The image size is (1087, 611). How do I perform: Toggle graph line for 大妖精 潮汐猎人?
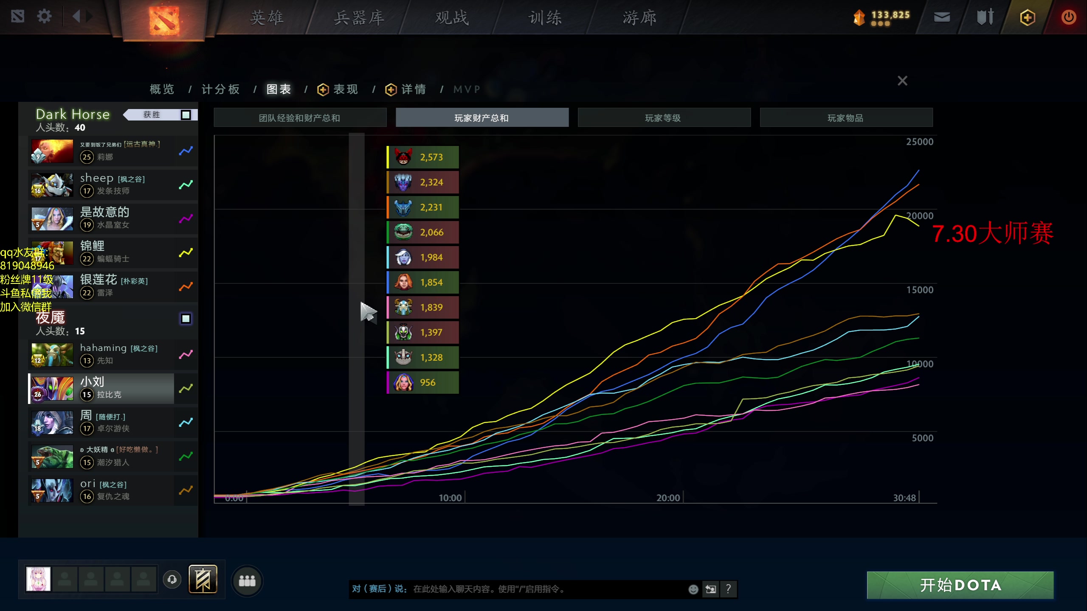(x=186, y=456)
